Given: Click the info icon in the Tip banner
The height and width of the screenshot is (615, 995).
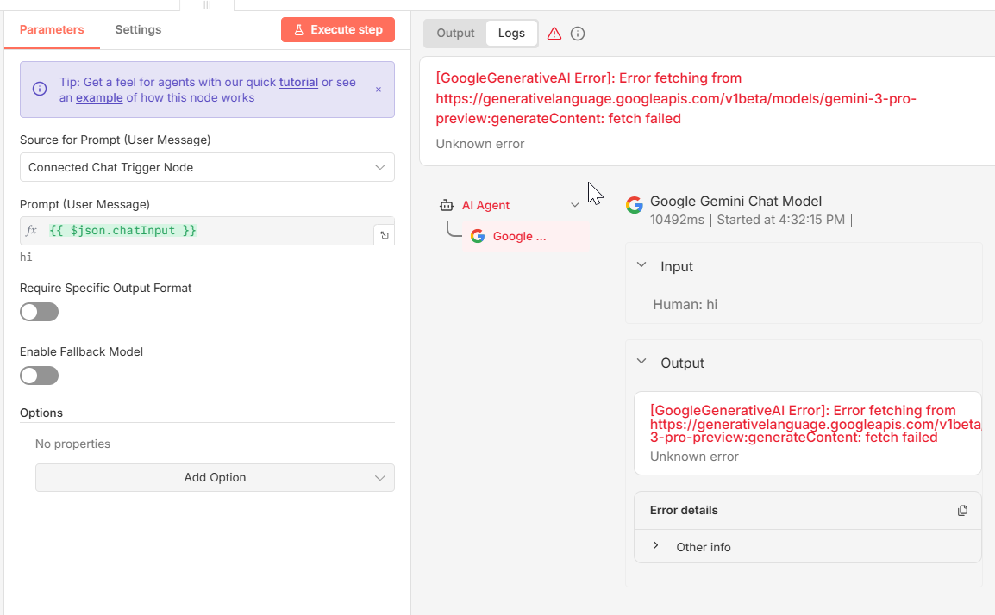Looking at the screenshot, I should pos(39,87).
